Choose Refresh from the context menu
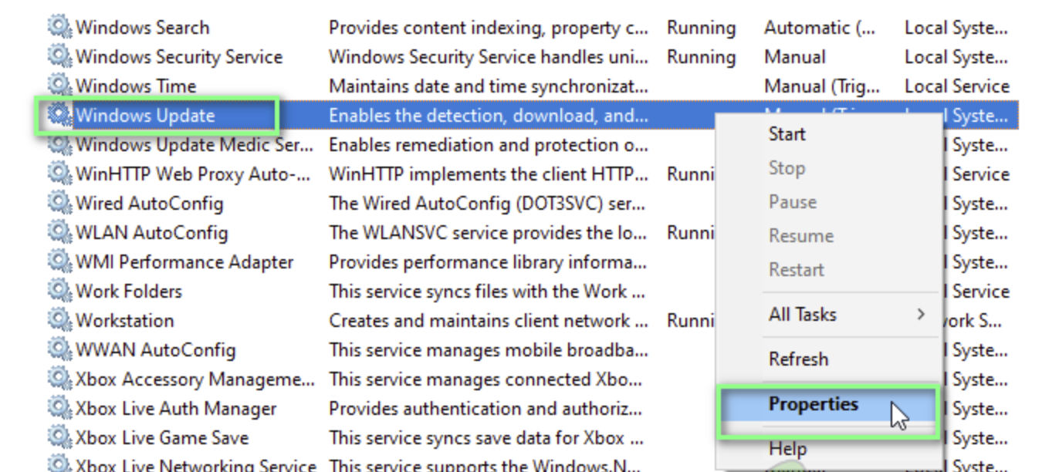This screenshot has height=472, width=1042. [x=798, y=359]
